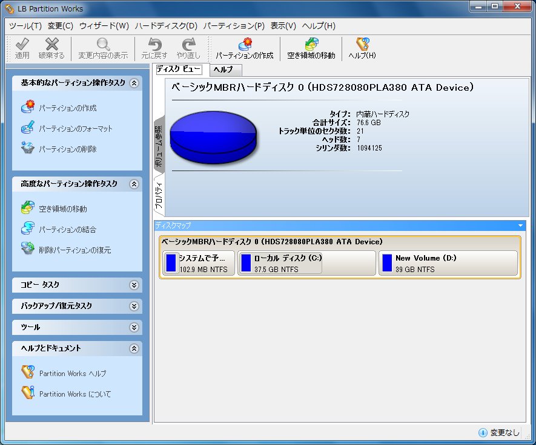Click the パーティションの結合 sidebar icon
The height and width of the screenshot is (445, 536).
(28, 229)
